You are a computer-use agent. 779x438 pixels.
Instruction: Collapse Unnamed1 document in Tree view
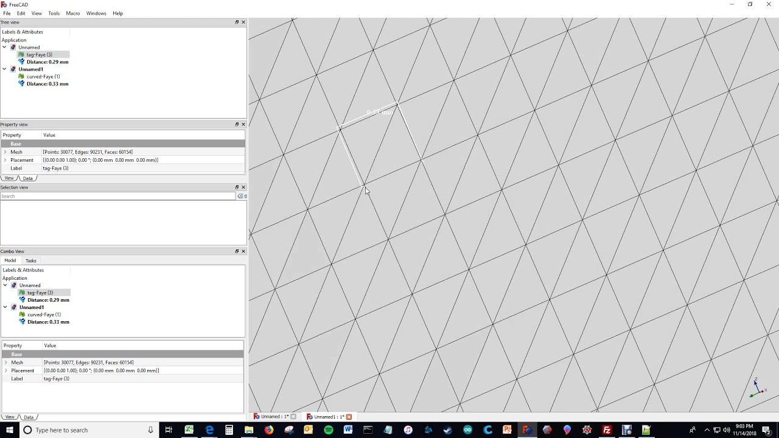click(4, 69)
